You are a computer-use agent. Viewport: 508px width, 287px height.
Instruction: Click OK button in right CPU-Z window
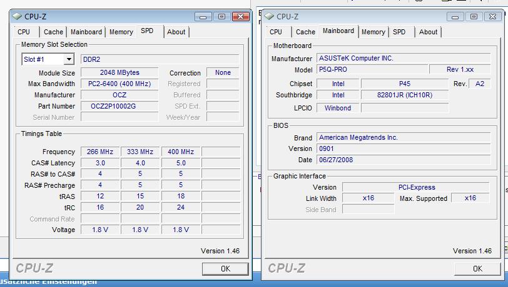(477, 268)
